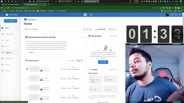Image resolution: width=184 pixels, height=103 pixels.
Task: Click the Create Post button
Action: pyautogui.click(x=10, y=21)
